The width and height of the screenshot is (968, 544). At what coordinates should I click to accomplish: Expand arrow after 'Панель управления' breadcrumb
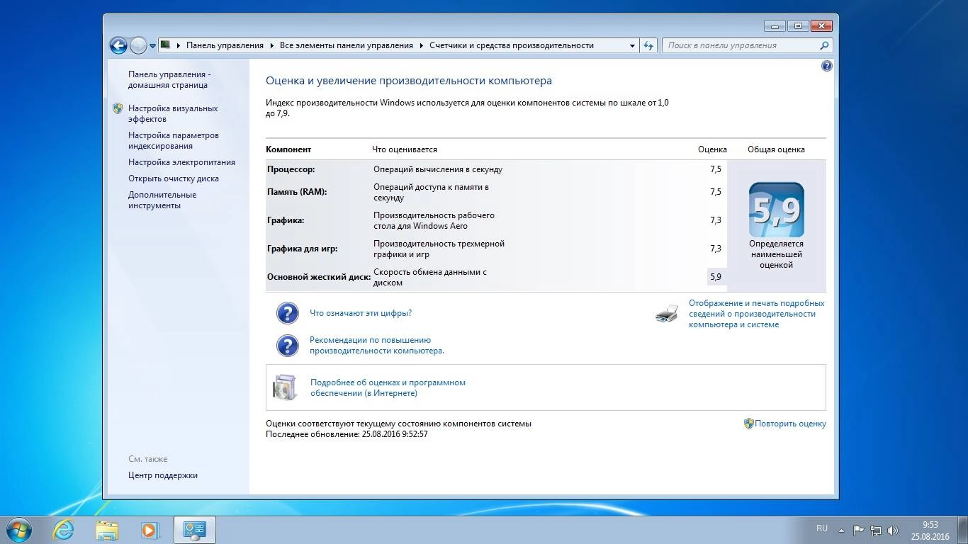[x=272, y=45]
